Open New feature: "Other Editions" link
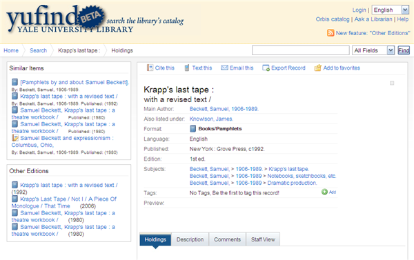This screenshot has height=260, width=414. point(373,33)
